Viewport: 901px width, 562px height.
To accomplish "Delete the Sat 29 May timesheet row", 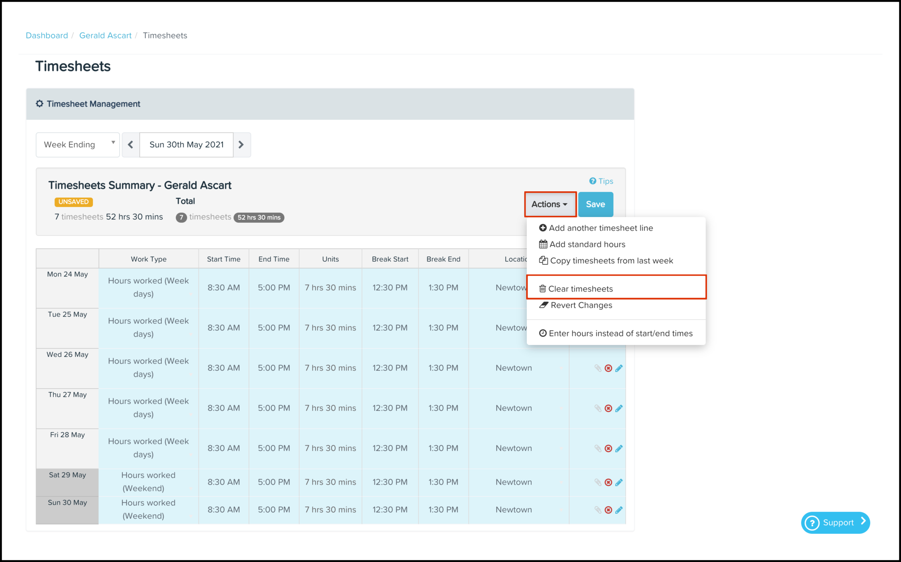I will click(608, 482).
